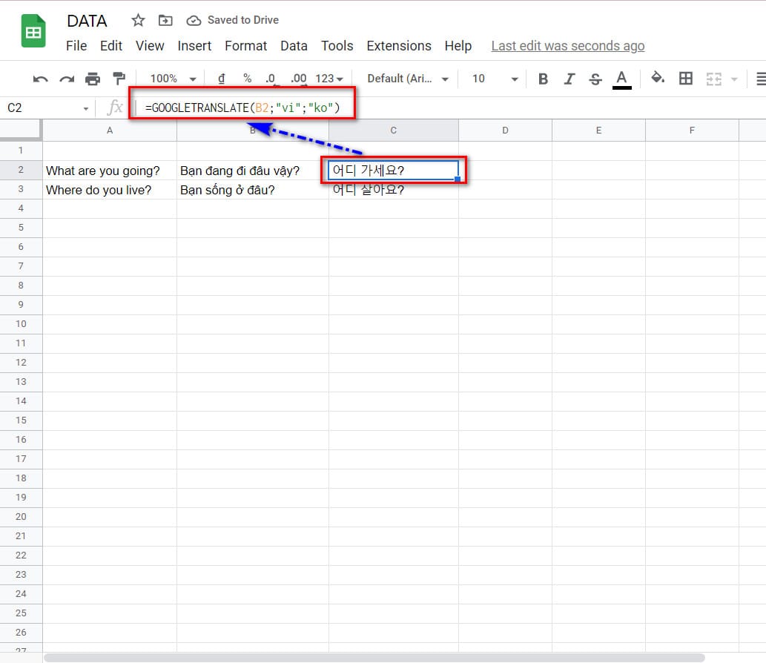766x663 pixels.
Task: Open the borders tool
Action: 686,79
